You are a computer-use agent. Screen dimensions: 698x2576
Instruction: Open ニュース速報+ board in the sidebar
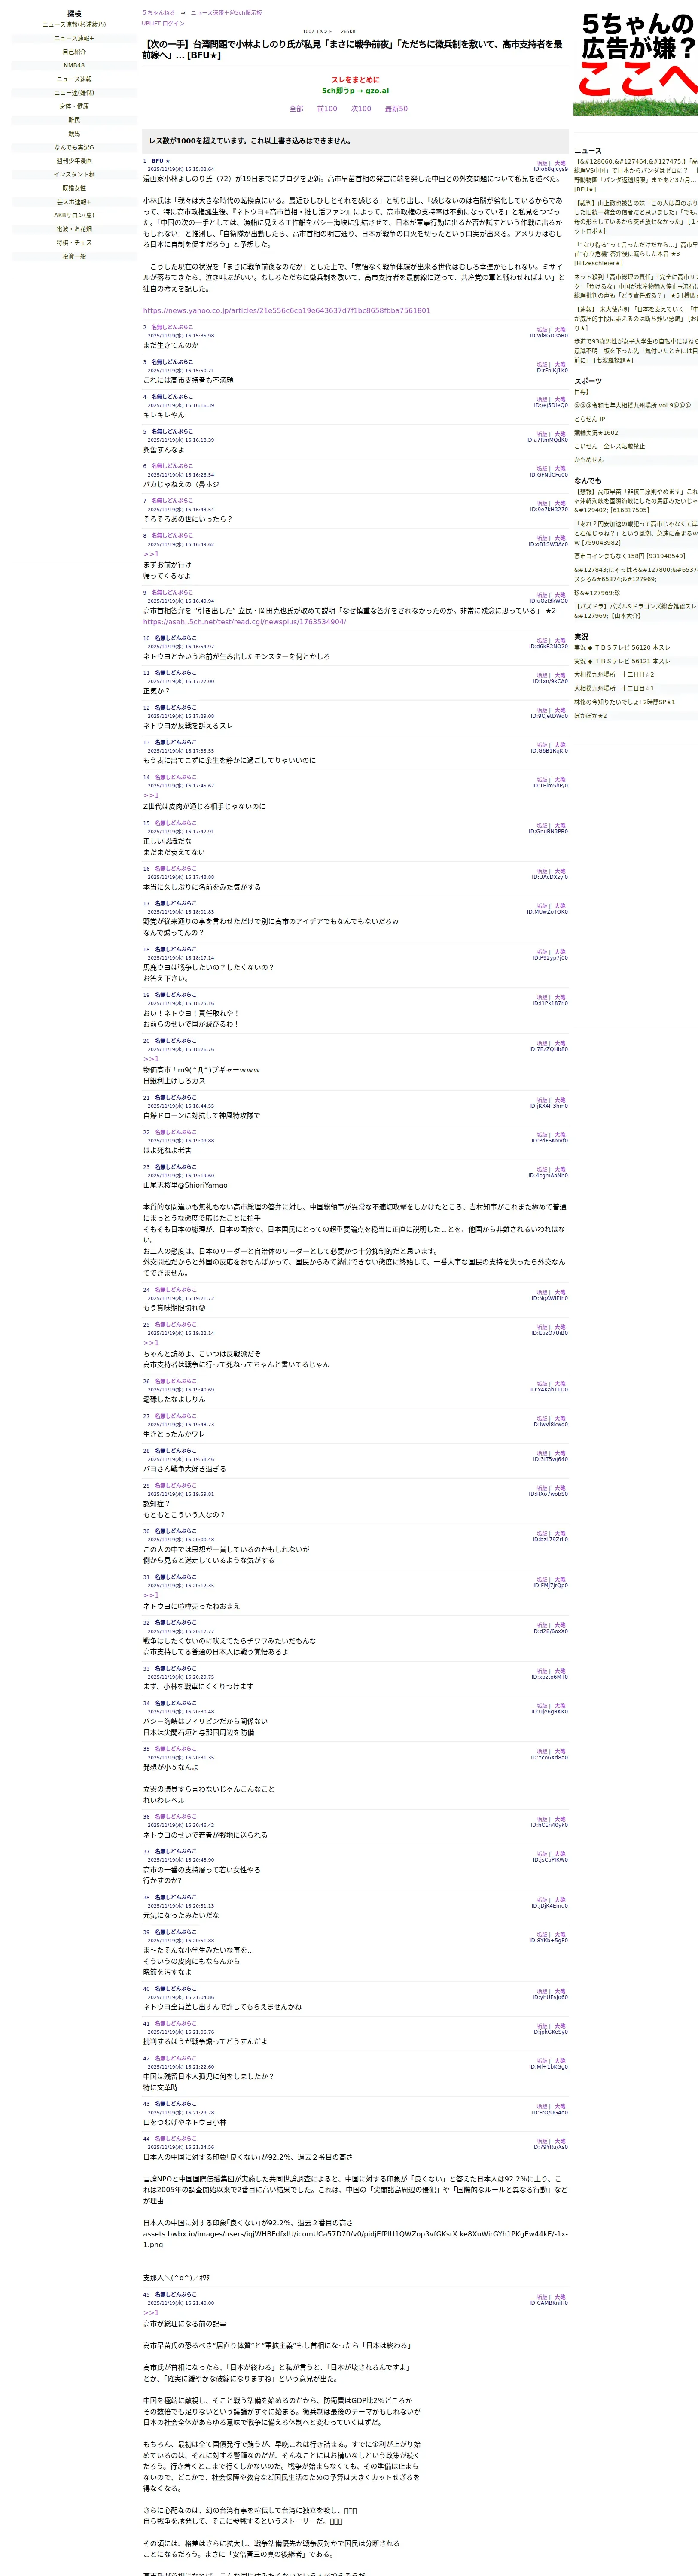(x=74, y=38)
